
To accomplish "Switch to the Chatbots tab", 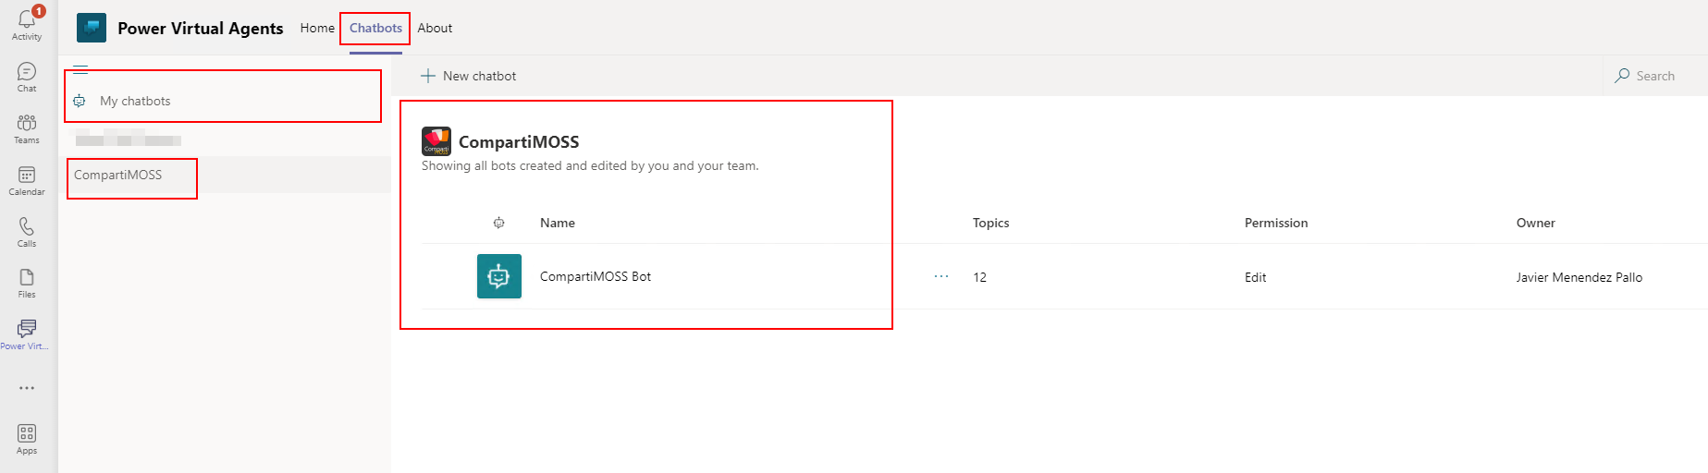I will point(375,28).
